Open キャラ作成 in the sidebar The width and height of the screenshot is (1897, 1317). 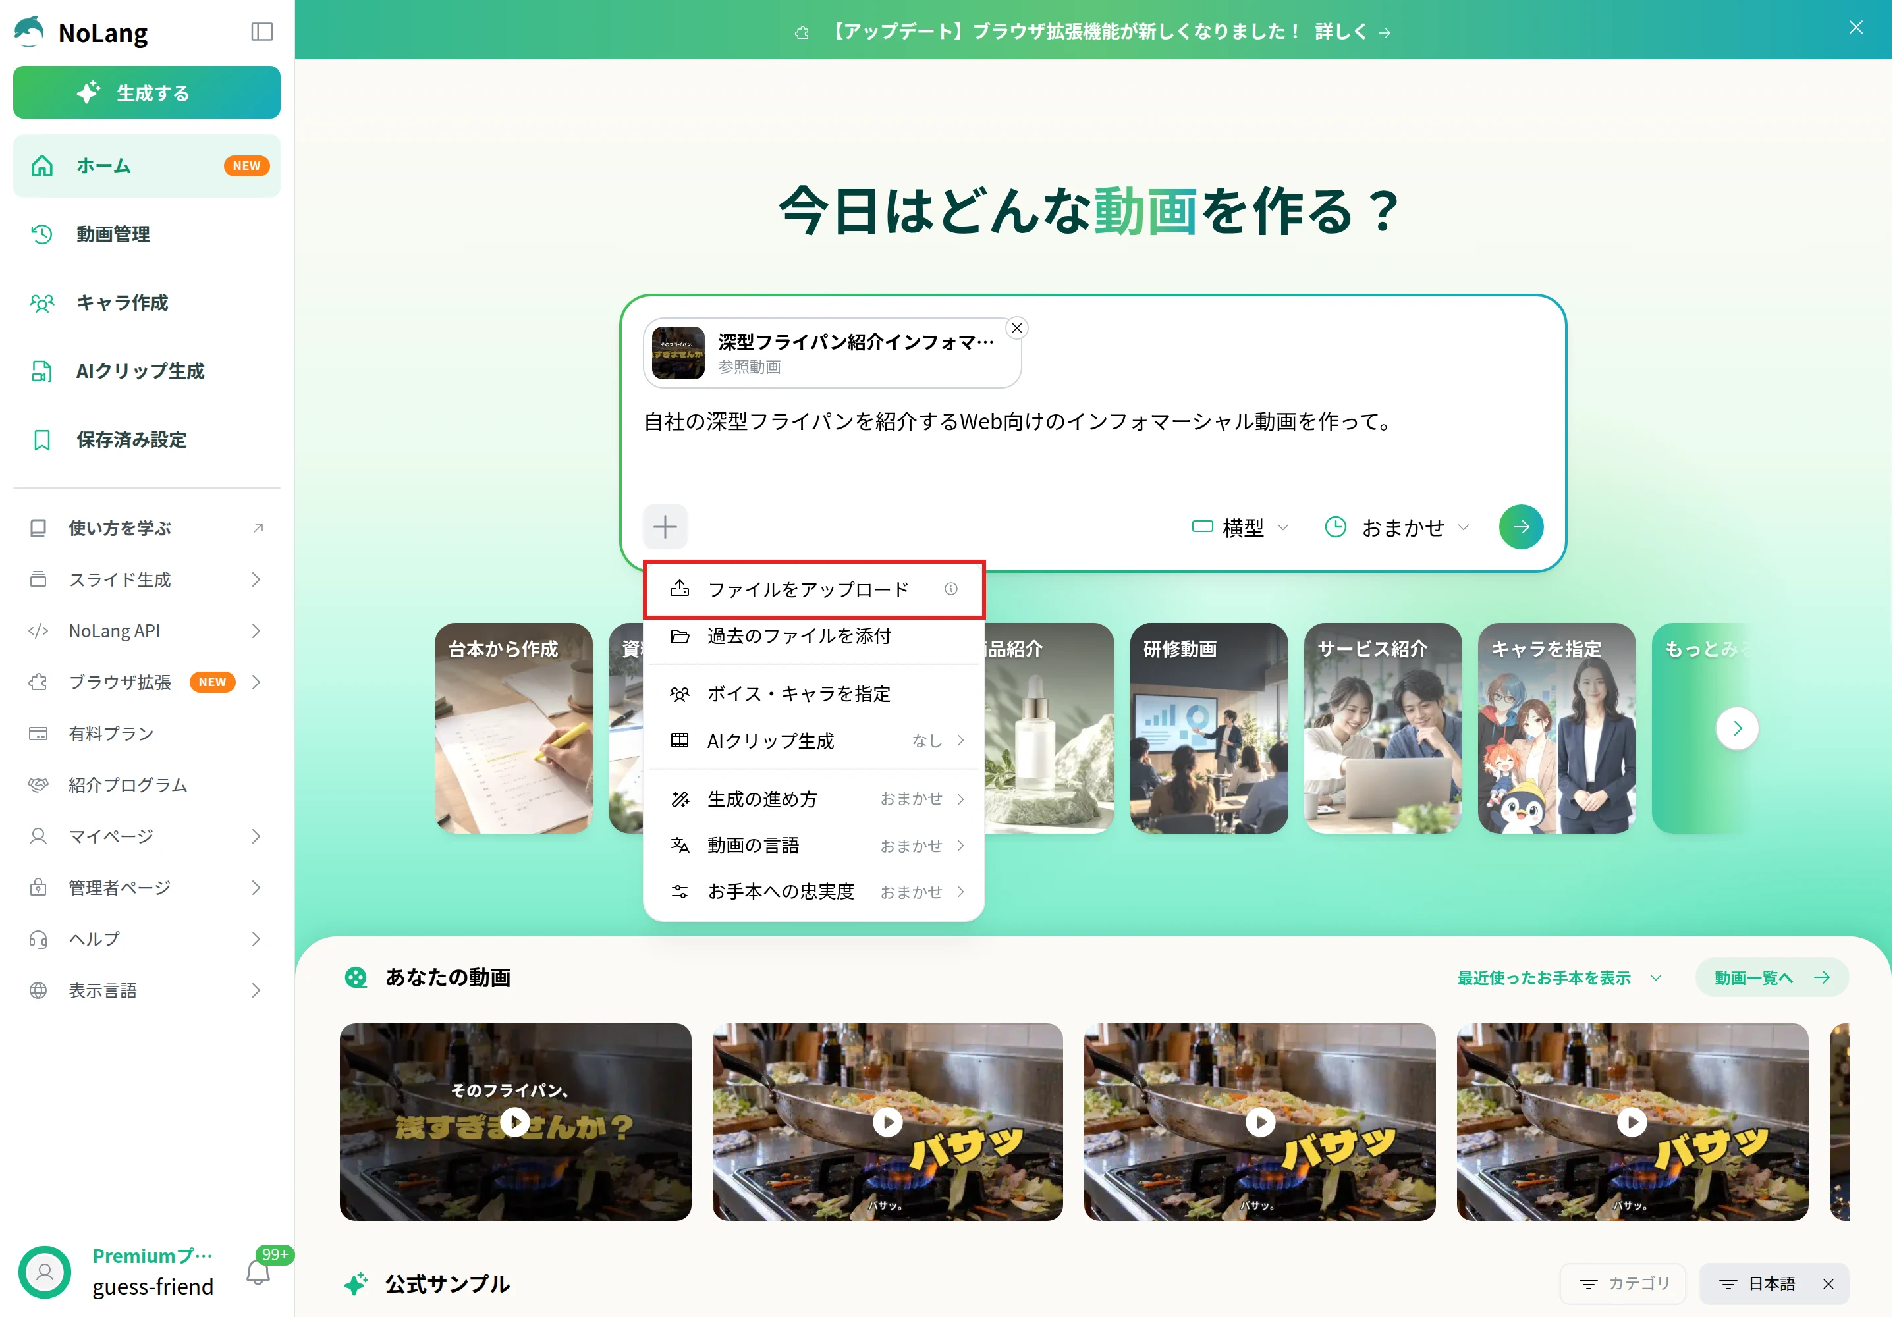coord(147,303)
